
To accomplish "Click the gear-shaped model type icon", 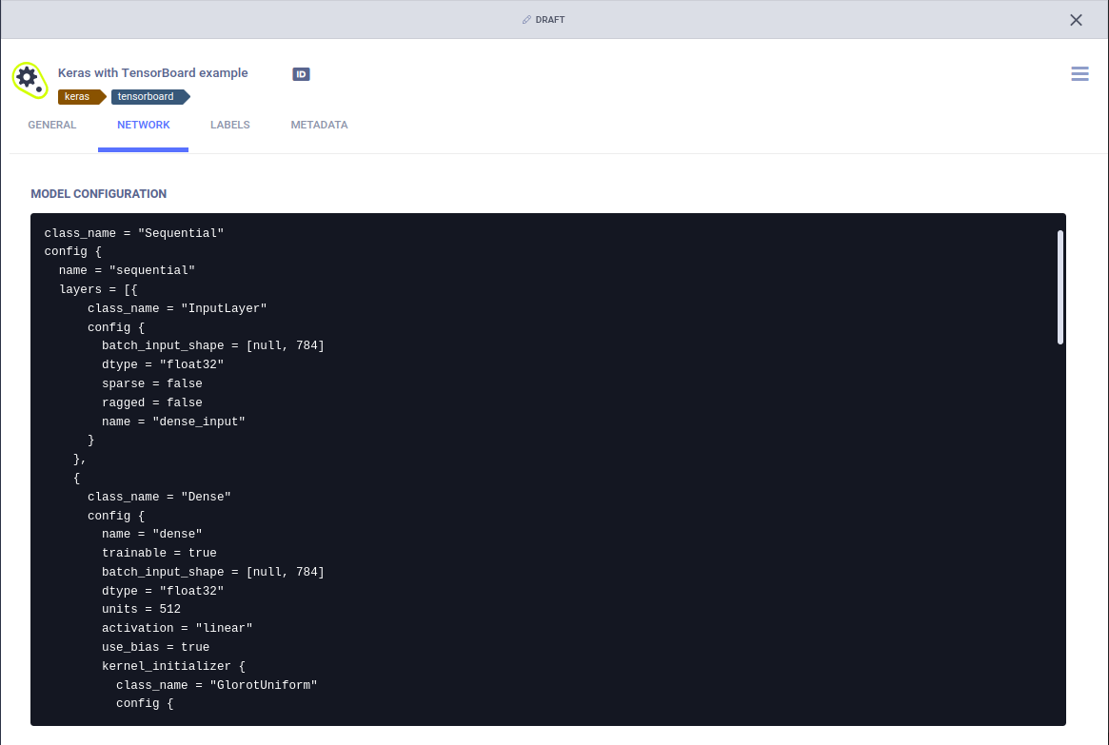I will [30, 78].
